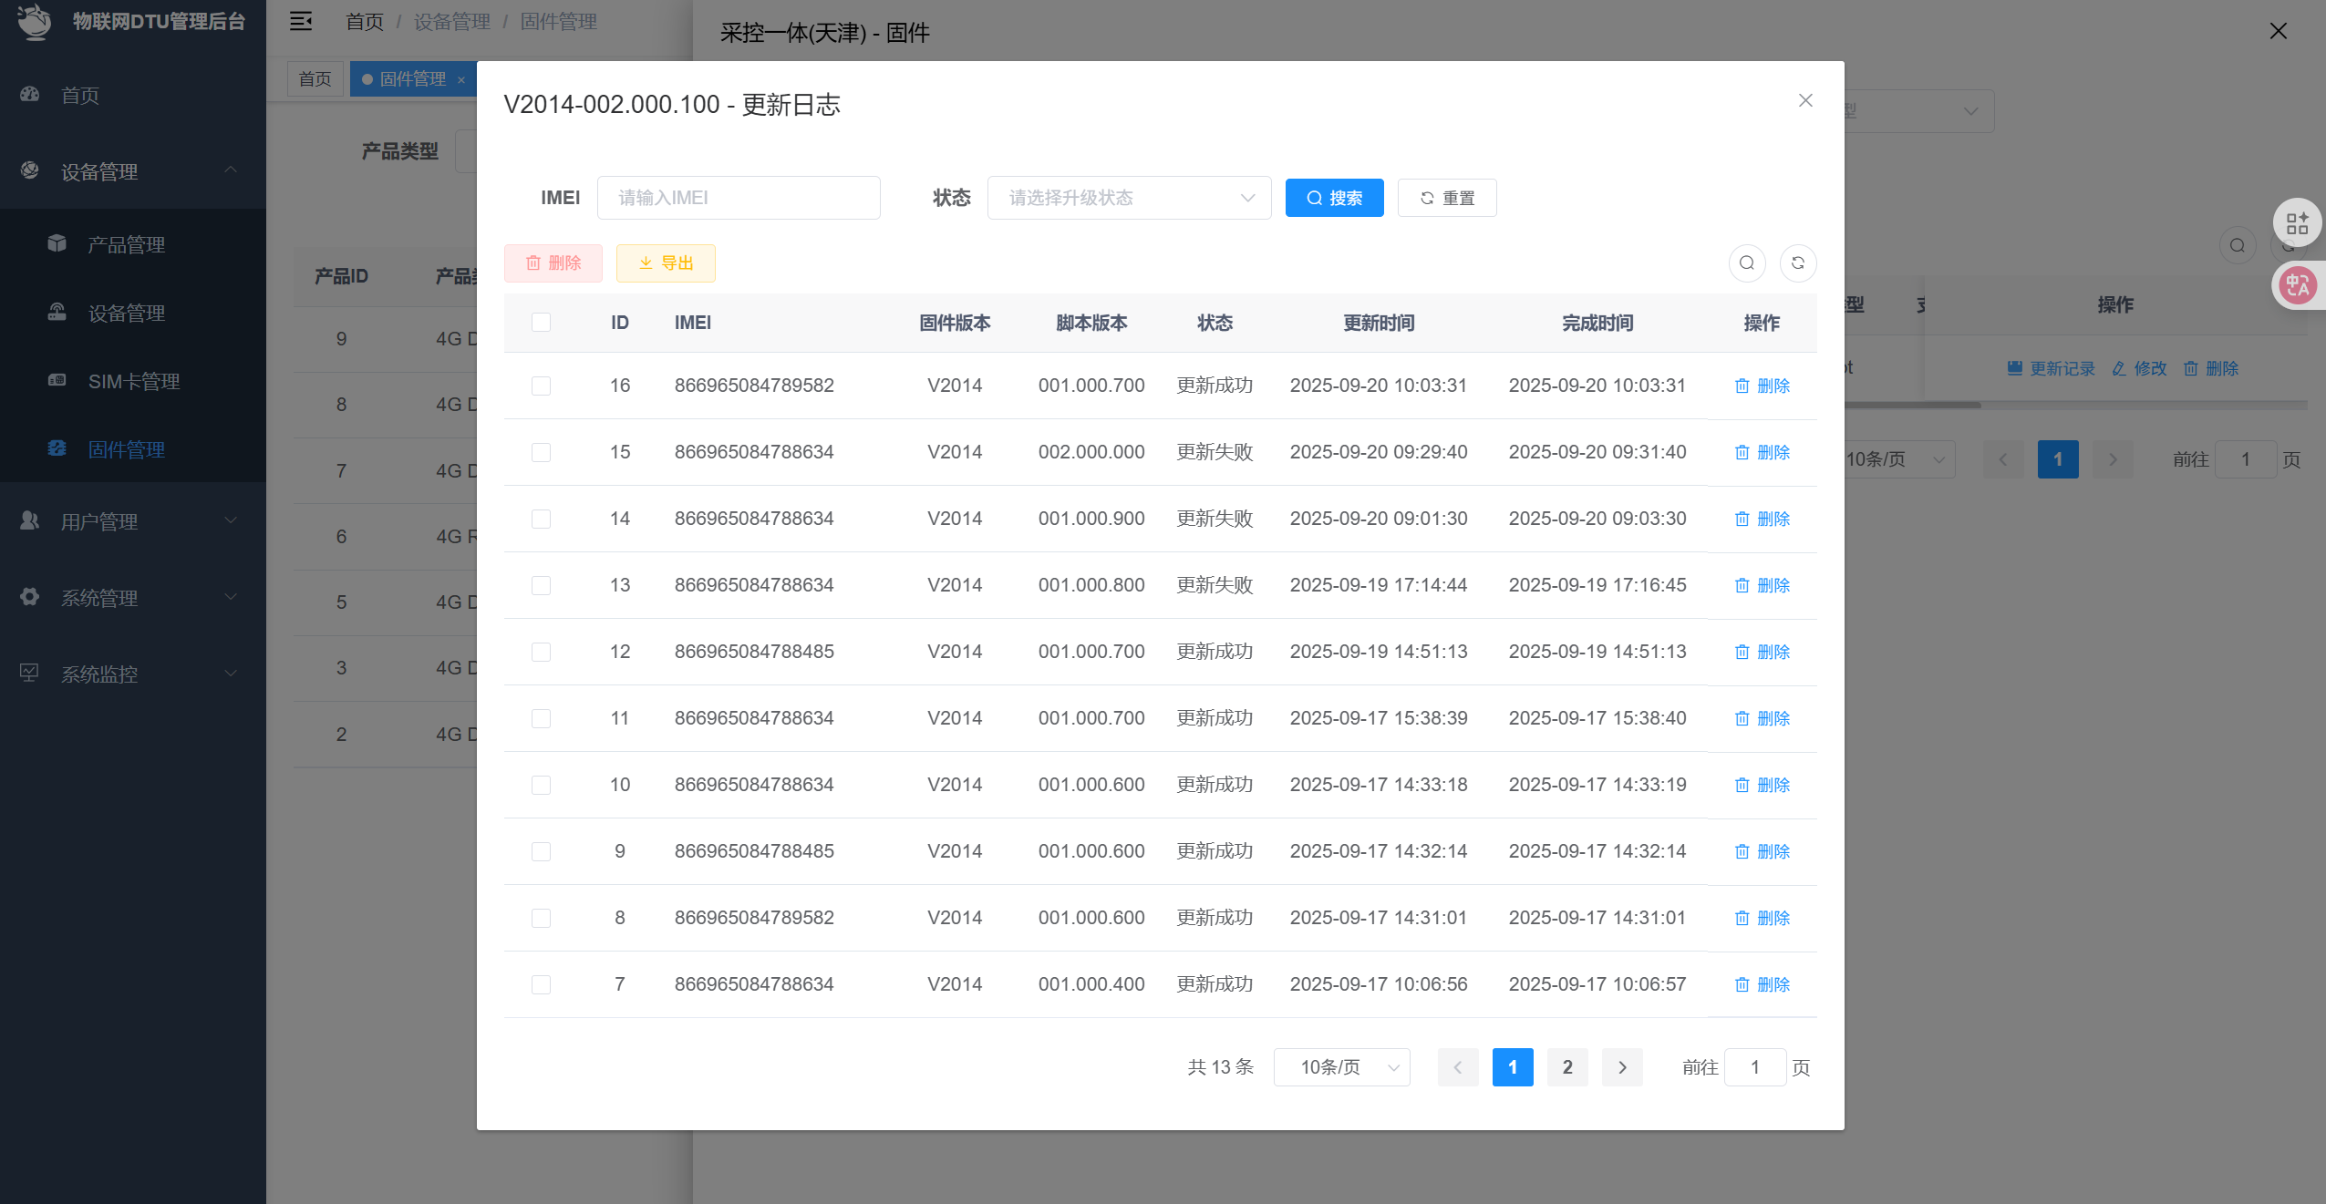
Task: Click 首页 in the breadcrumb
Action: 365,21
